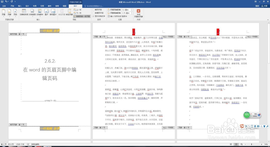The height and width of the screenshot is (147, 270).
Task: Open the 页眉 (Header) gallery button
Action: [4, 12]
